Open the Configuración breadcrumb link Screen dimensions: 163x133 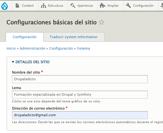point(61,49)
